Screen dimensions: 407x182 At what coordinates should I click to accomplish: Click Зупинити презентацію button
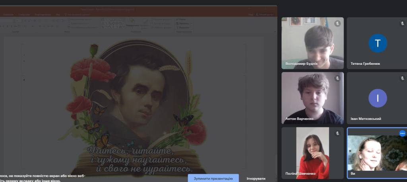213,178
